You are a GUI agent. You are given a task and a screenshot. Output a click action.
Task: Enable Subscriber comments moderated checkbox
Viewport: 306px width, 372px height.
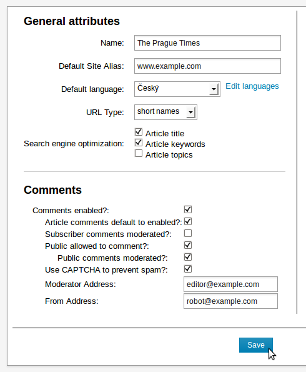188,233
